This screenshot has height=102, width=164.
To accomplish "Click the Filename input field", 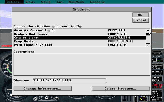I will pyautogui.click(x=69, y=80).
